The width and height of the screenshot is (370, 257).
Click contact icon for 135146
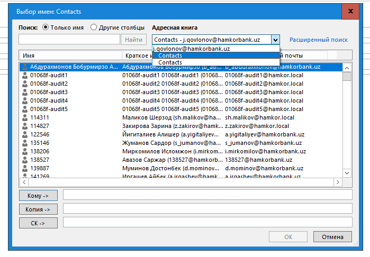[x=25, y=143]
